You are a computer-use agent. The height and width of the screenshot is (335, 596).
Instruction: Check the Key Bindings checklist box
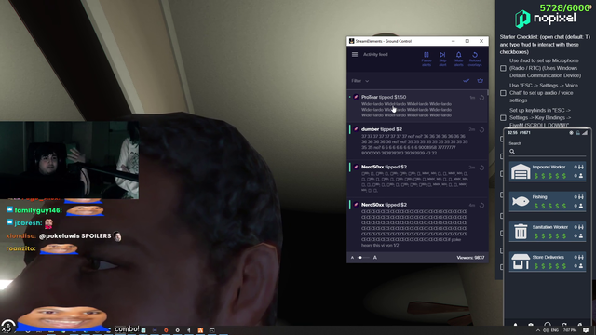point(503,118)
